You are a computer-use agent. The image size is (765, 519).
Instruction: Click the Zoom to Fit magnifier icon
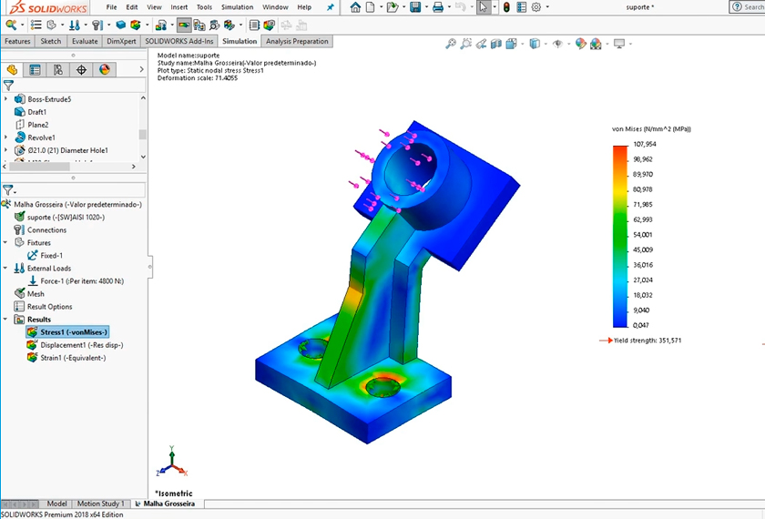click(x=451, y=43)
